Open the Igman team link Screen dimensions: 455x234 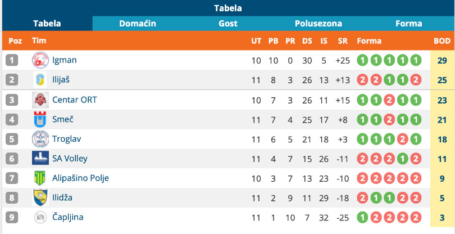pyautogui.click(x=65, y=60)
